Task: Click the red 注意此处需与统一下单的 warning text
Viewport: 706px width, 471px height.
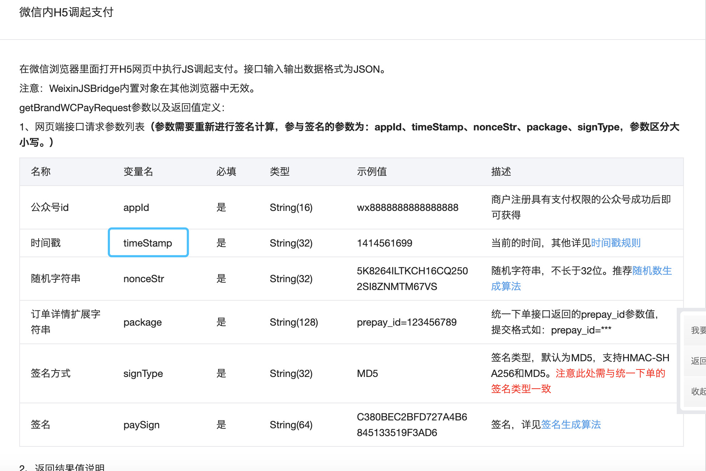Action: [610, 373]
